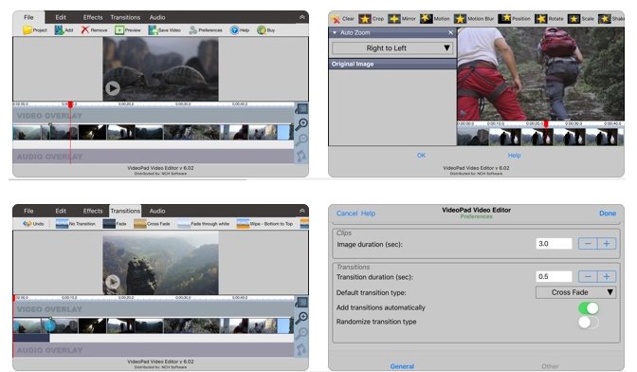The image size is (637, 372).
Task: Open Effects tab in turtle-preview window
Action: 93,17
